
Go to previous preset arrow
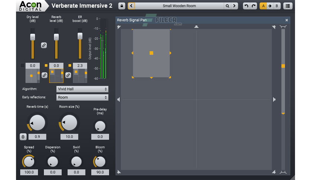coord(131,6)
